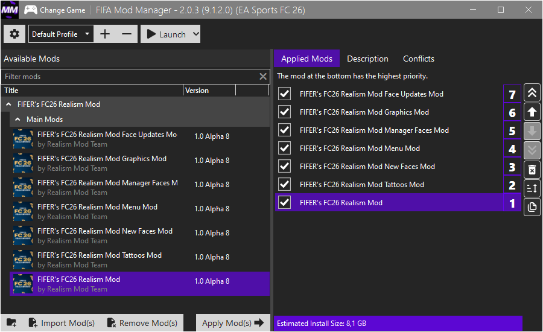The image size is (543, 332).
Task: Delete profile using the minus icon
Action: 127,34
